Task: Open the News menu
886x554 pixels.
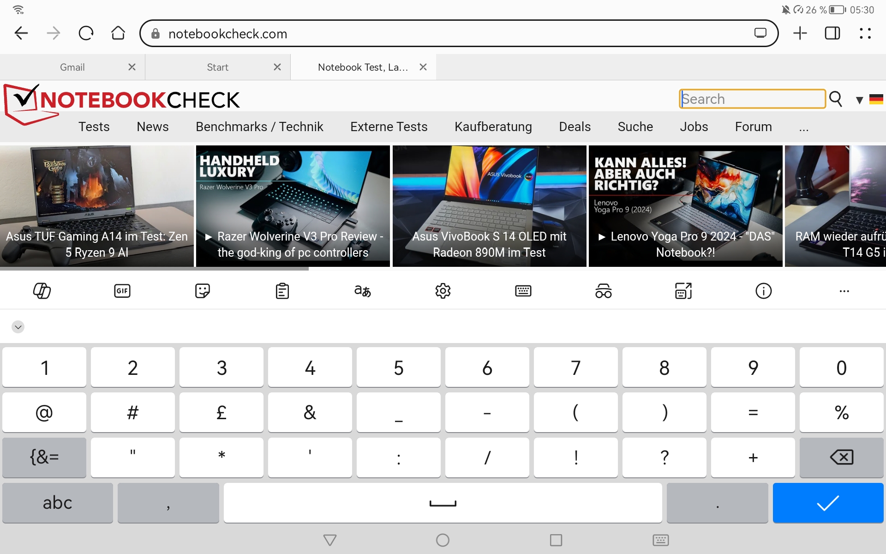Action: 153,126
